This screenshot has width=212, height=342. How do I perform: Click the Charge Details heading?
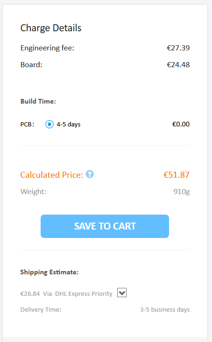pyautogui.click(x=51, y=28)
